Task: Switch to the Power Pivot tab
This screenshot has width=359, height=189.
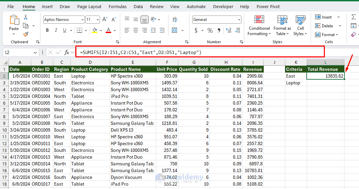Action: pos(268,7)
